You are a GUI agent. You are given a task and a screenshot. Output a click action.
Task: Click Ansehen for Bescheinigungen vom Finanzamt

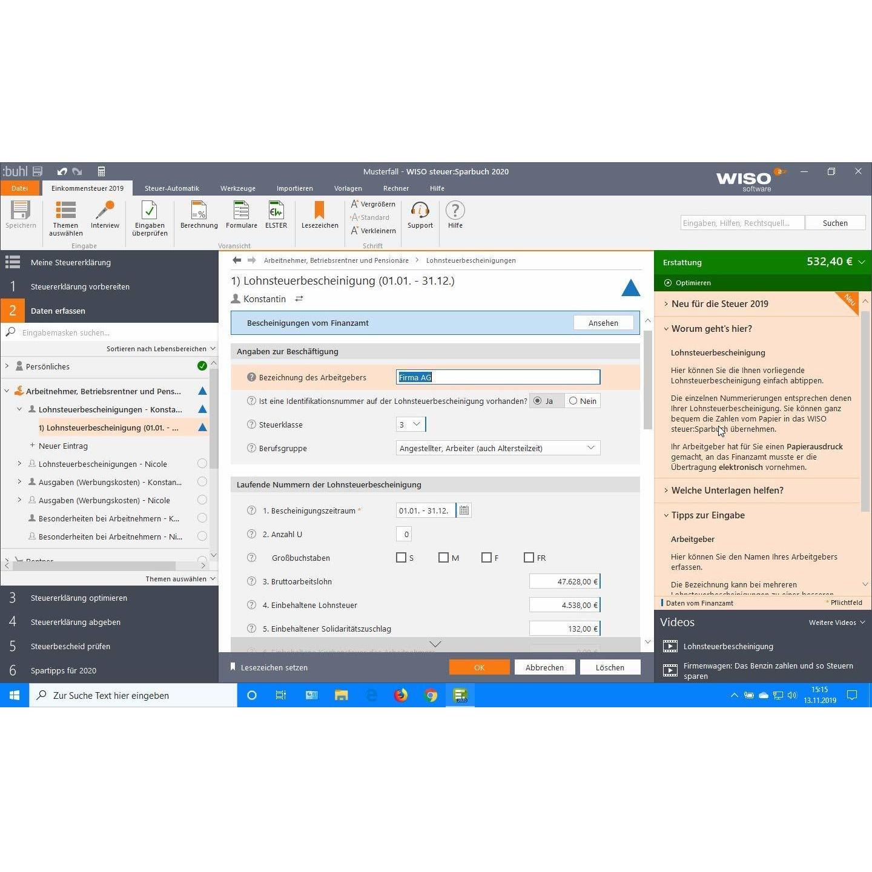click(x=603, y=323)
